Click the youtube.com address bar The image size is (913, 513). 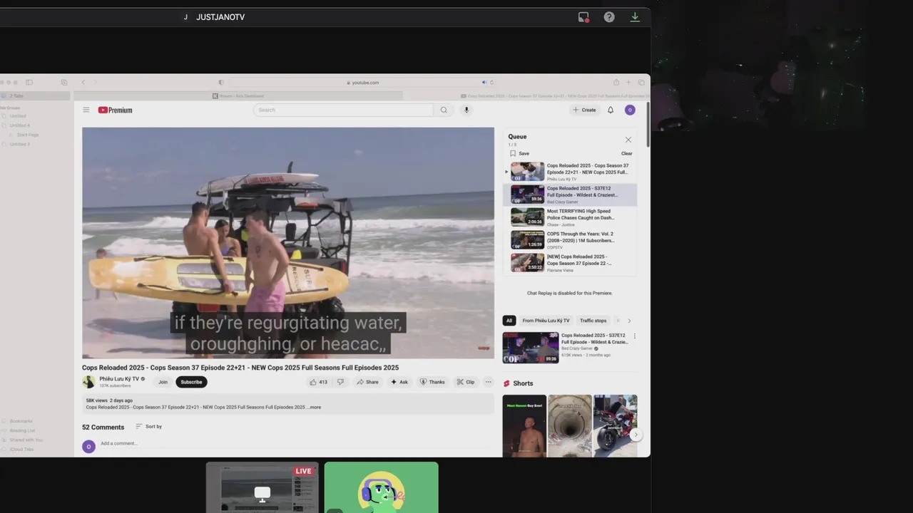363,83
